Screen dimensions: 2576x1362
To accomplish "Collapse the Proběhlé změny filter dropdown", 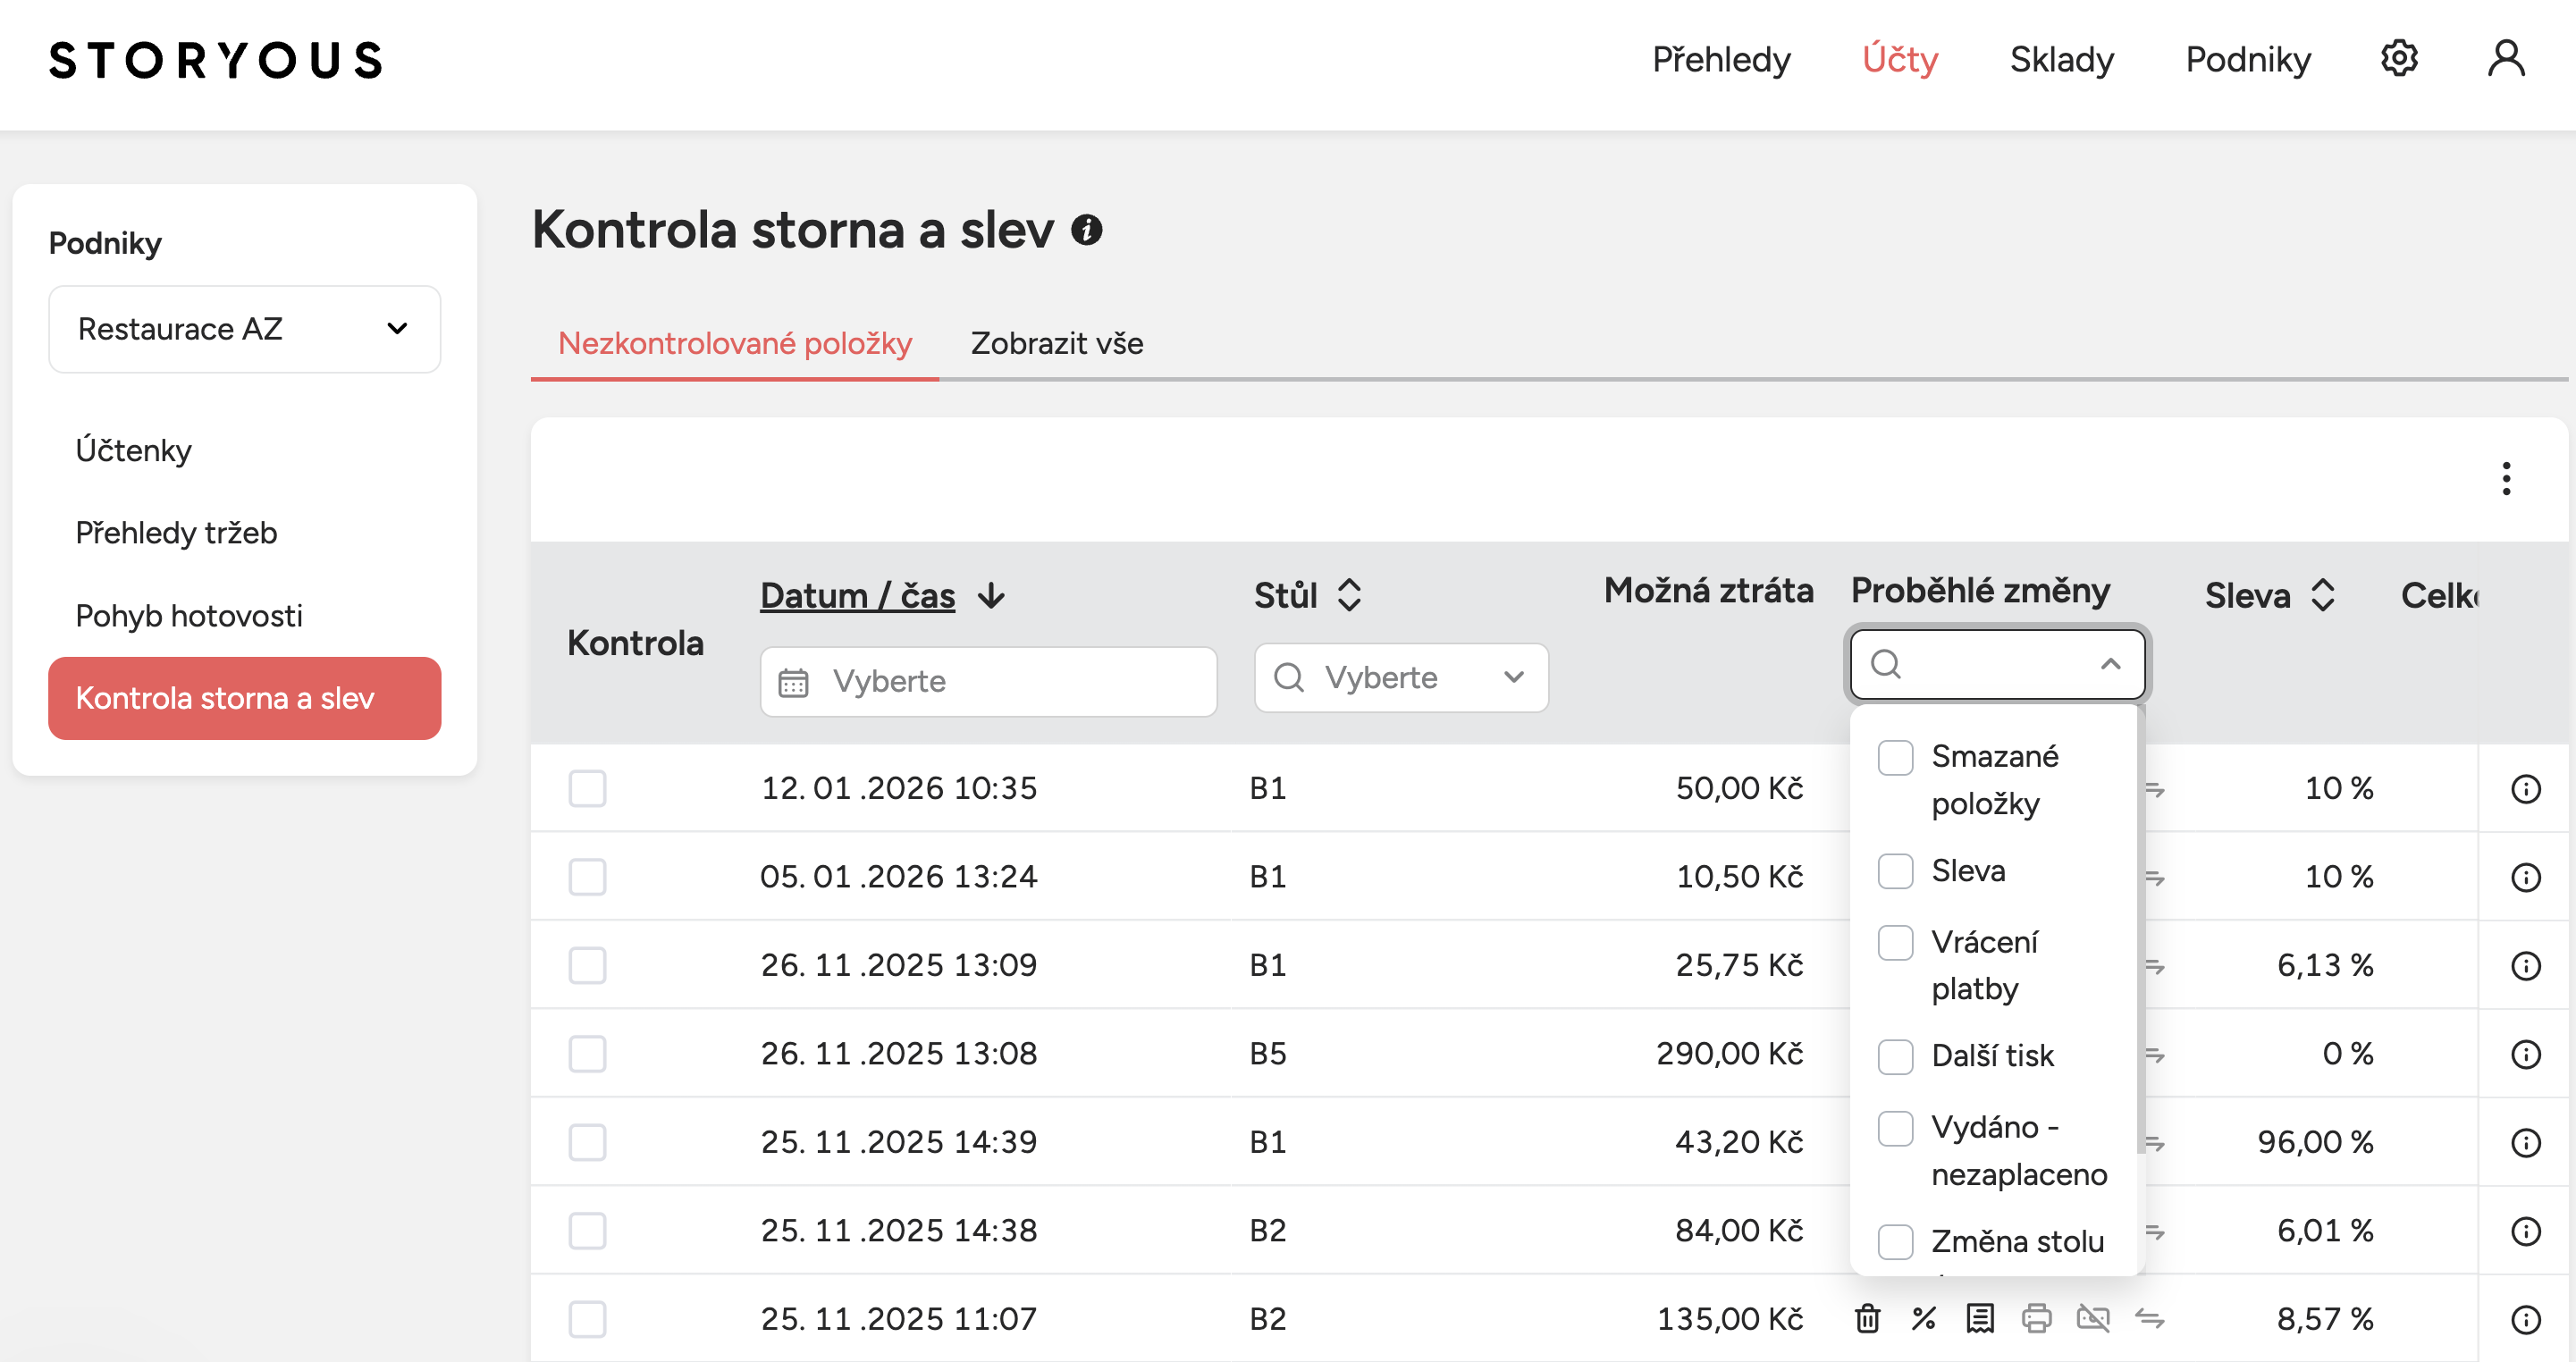I will 2110,664.
